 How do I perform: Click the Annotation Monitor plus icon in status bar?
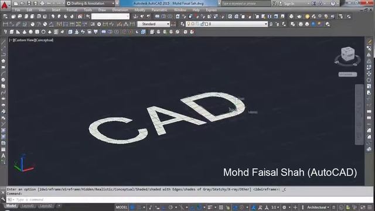point(295,207)
